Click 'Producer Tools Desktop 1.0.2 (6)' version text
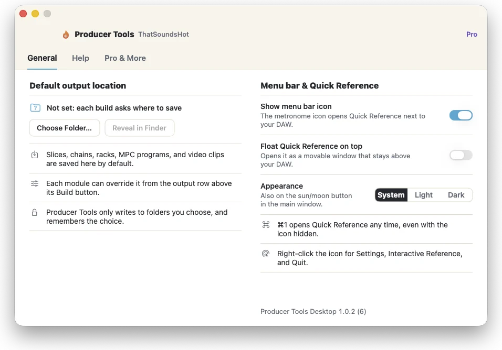This screenshot has width=502, height=350. coord(313,312)
